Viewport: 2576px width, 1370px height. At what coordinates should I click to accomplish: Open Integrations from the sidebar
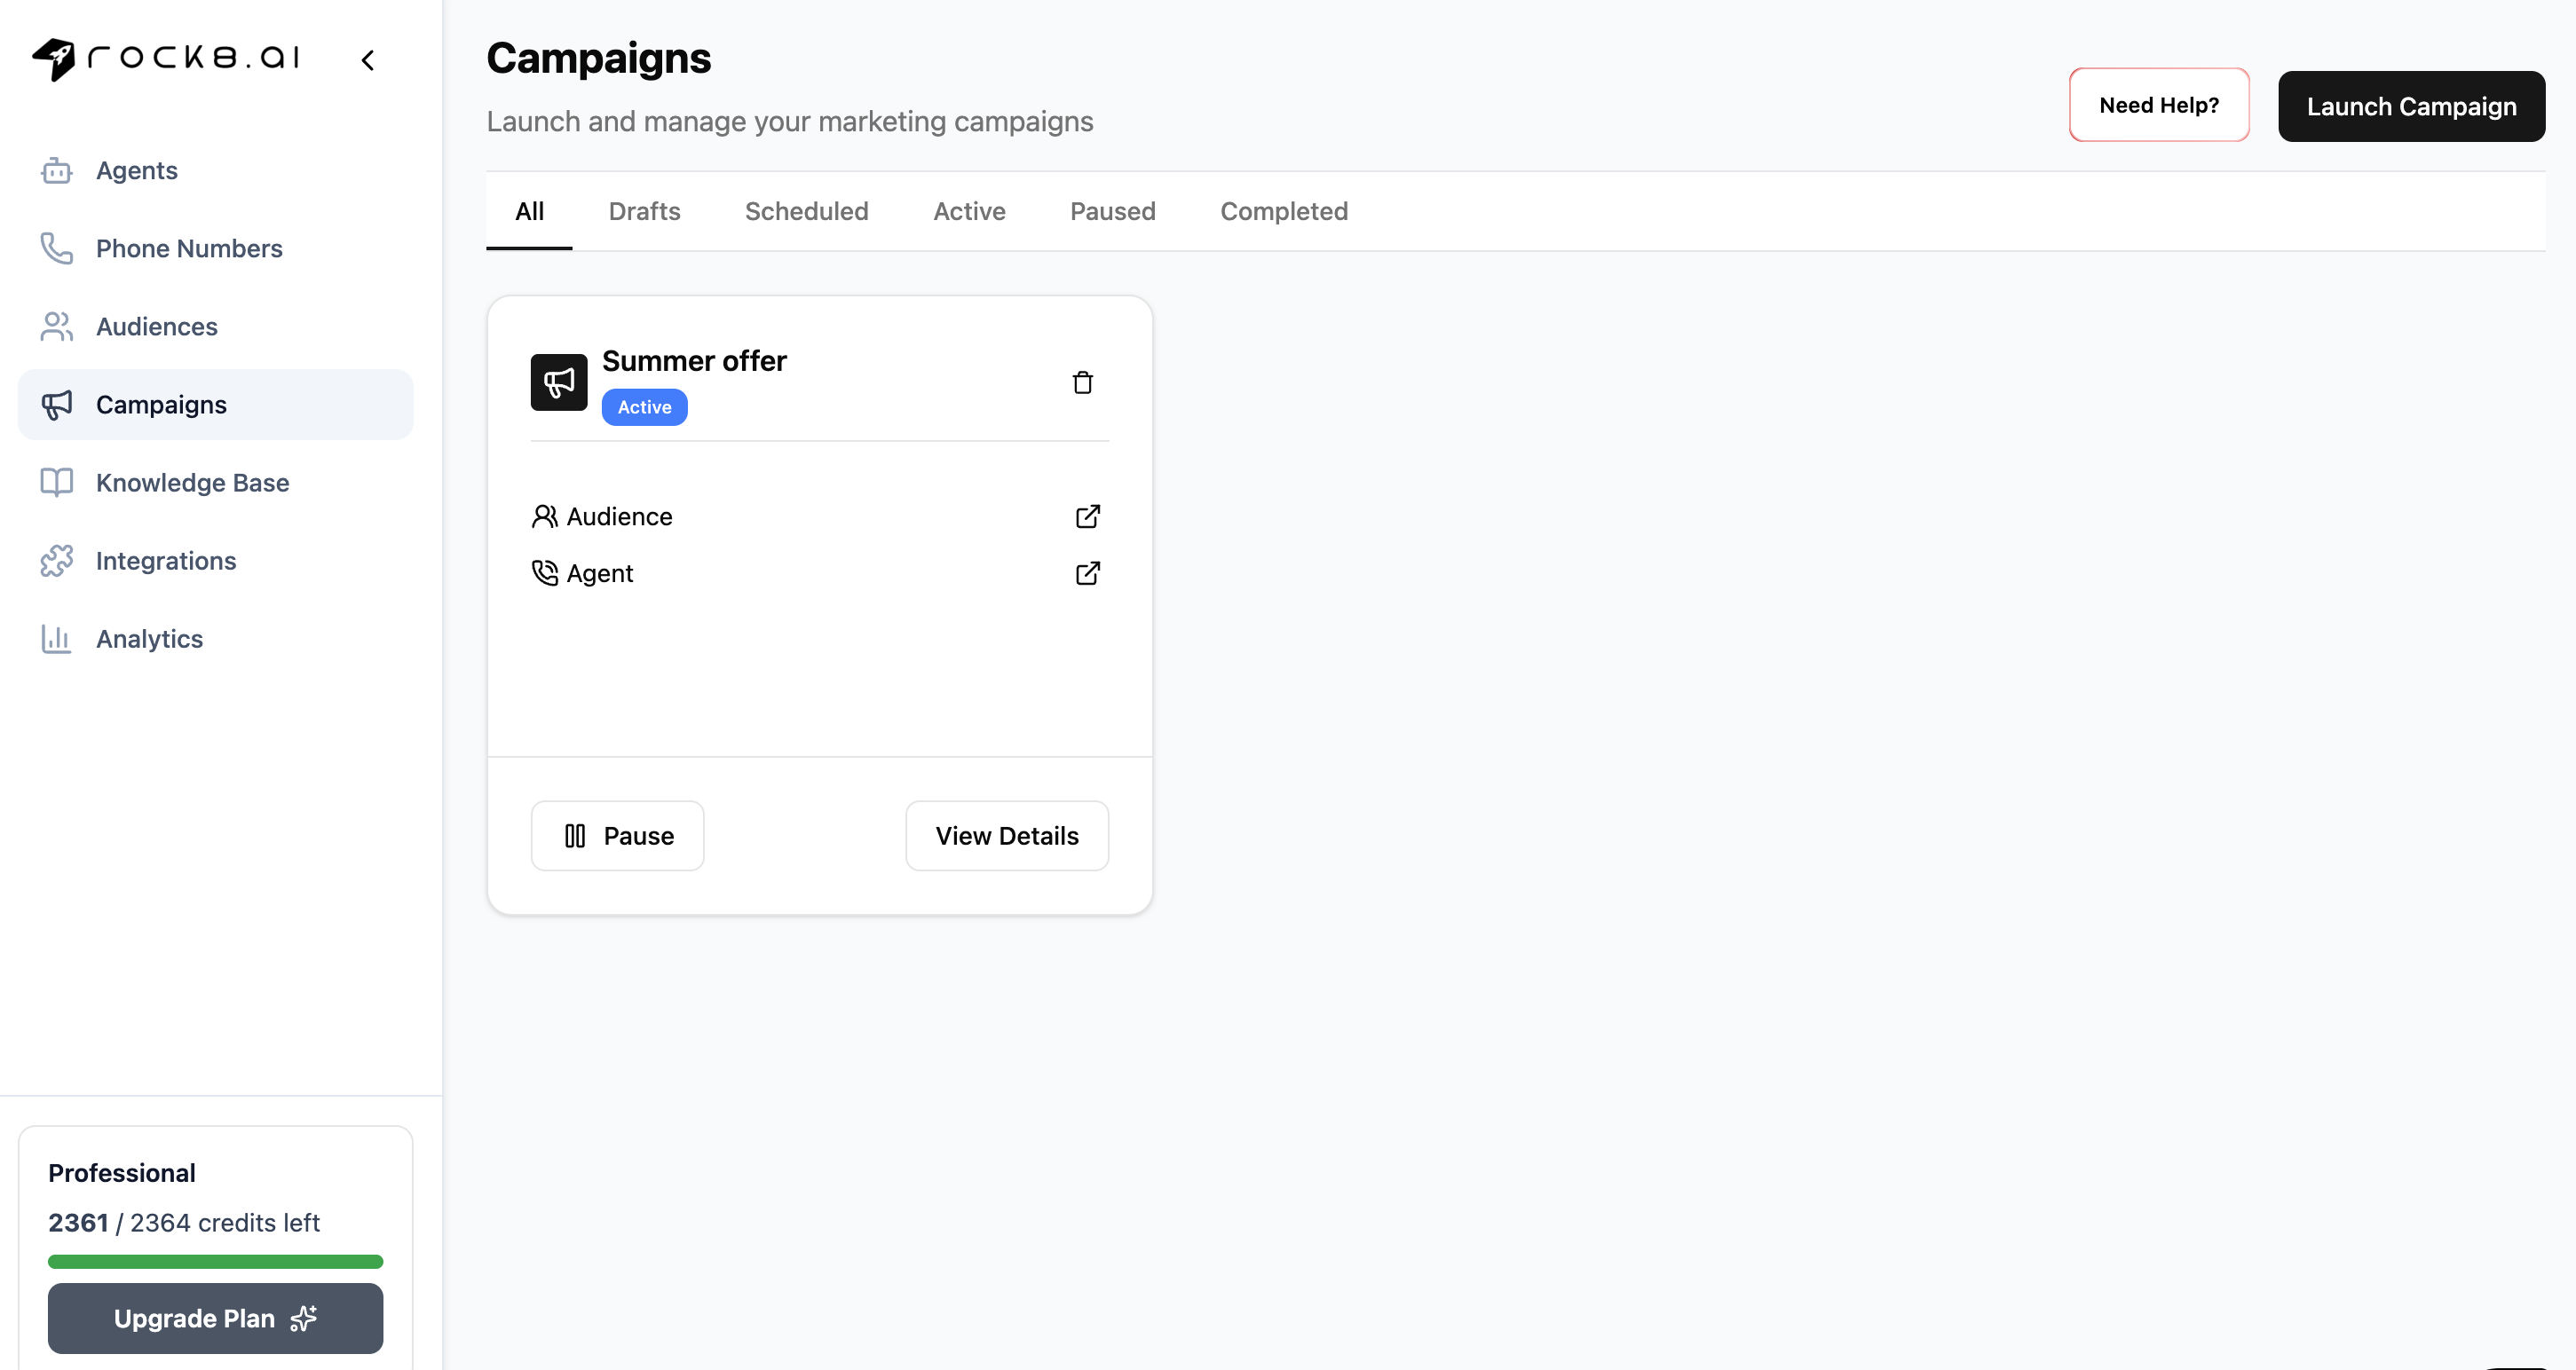(165, 562)
